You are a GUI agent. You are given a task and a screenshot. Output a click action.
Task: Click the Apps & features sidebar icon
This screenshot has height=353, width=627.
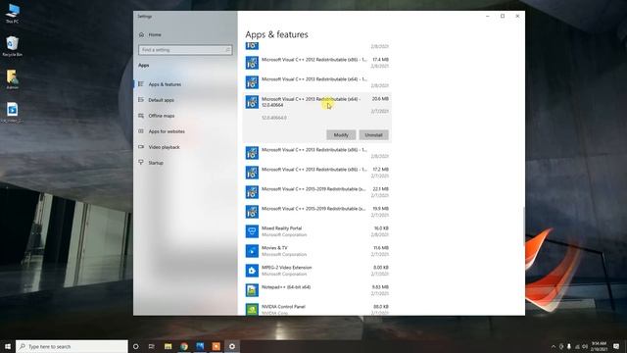point(141,84)
